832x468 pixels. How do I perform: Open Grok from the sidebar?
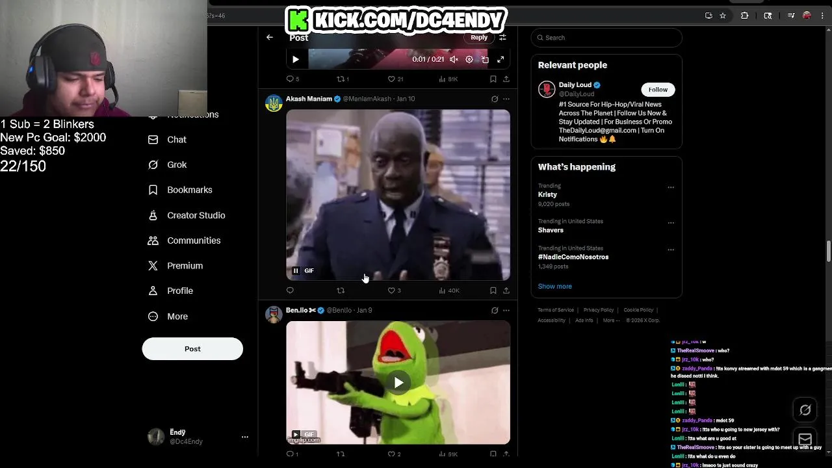(168, 164)
